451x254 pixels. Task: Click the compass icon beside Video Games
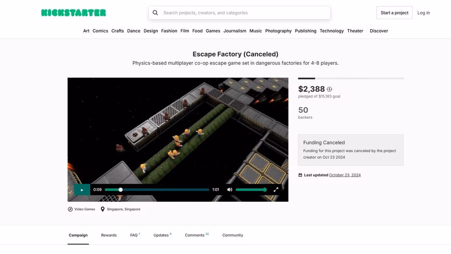(x=70, y=209)
